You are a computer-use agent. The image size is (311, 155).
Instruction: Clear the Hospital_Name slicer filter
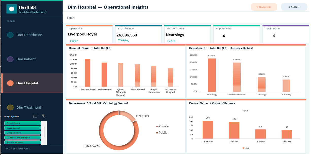43,116
